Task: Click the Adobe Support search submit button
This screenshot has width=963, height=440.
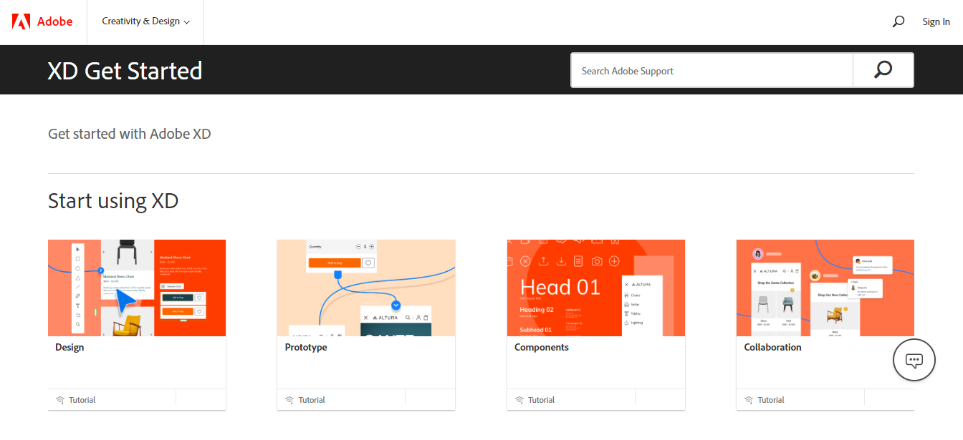Action: [883, 70]
